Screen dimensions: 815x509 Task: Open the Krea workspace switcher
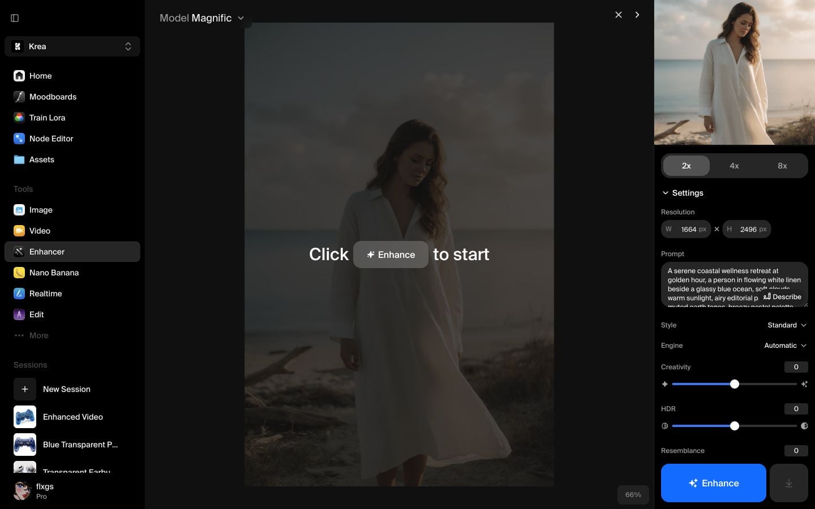click(72, 46)
